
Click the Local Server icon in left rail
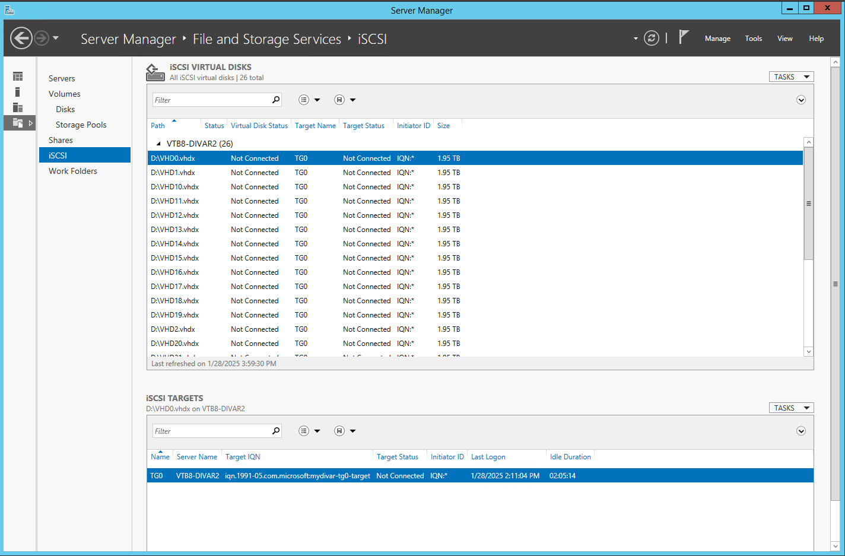click(x=18, y=92)
